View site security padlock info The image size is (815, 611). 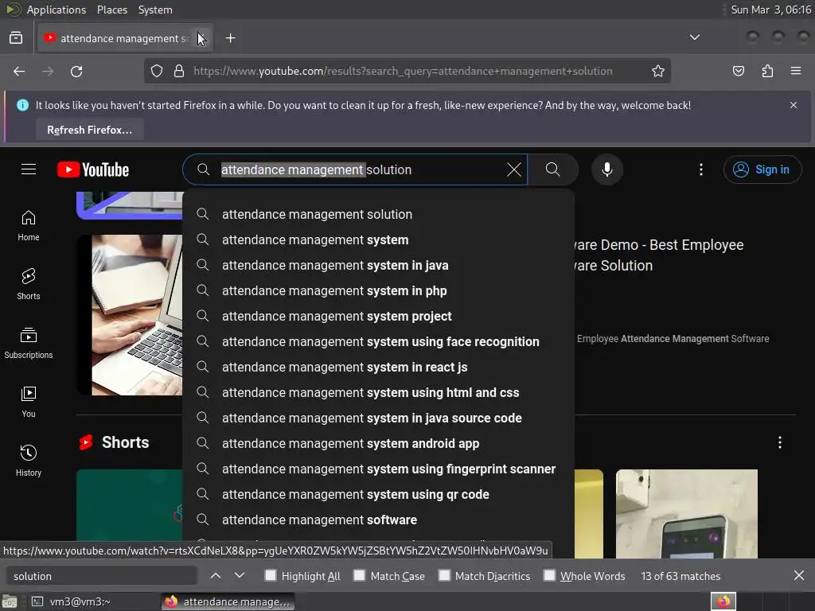pyautogui.click(x=179, y=71)
